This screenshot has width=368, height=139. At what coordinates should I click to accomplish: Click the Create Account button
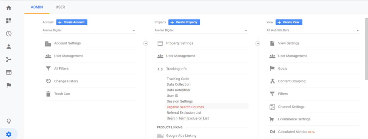point(72,22)
